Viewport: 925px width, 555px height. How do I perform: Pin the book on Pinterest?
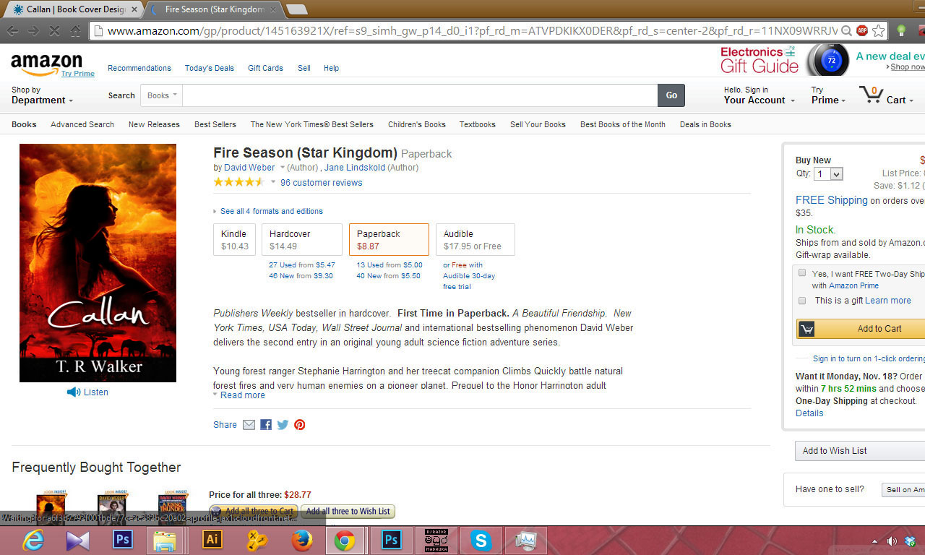tap(299, 424)
